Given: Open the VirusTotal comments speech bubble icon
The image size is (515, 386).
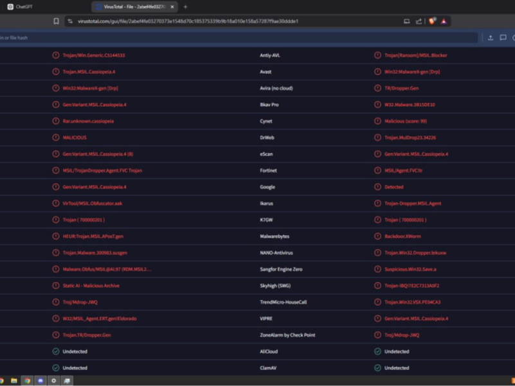Looking at the screenshot, I should 503,38.
